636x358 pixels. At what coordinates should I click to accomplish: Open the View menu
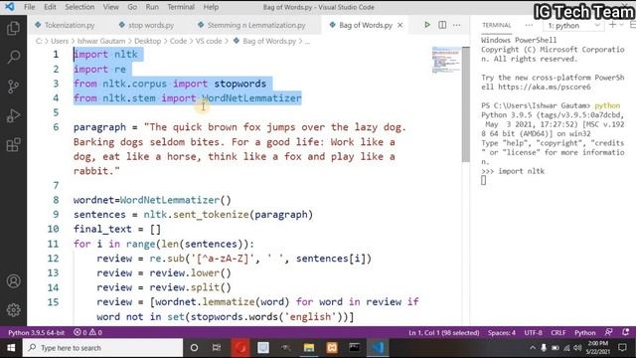coord(110,7)
